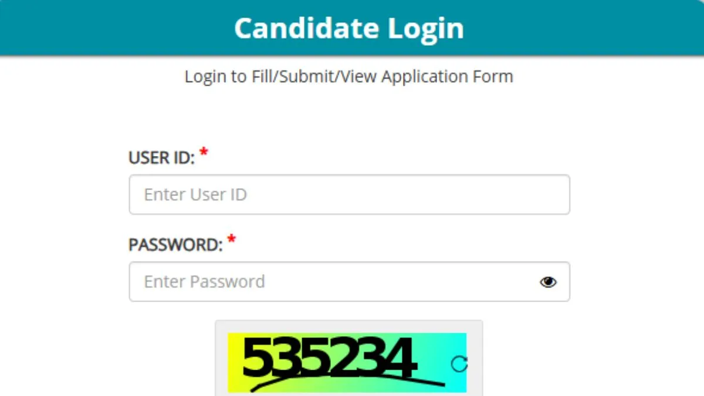Click the red asterisk beside PASSWORD
This screenshot has height=396, width=704.
(232, 239)
